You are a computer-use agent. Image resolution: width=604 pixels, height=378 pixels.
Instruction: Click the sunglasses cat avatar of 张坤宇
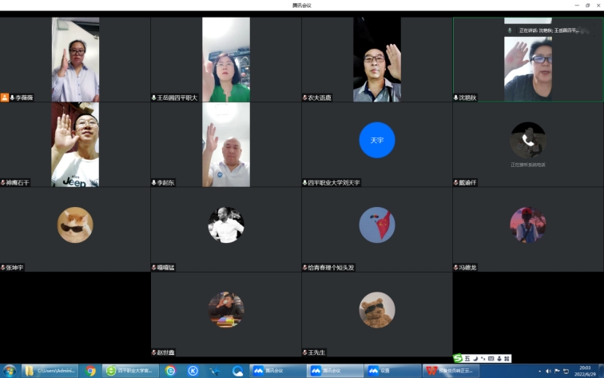(x=75, y=225)
